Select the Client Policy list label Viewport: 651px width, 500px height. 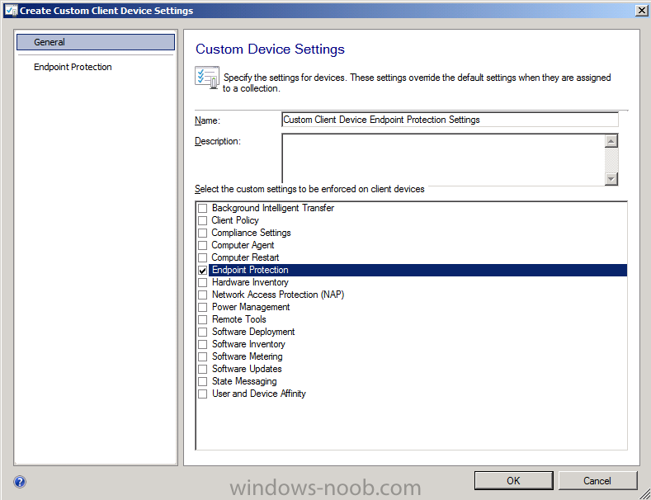[235, 220]
